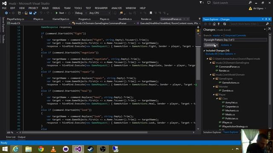The image size is (273, 153).
Task: Collapse the Monster folder node
Action: (214, 87)
